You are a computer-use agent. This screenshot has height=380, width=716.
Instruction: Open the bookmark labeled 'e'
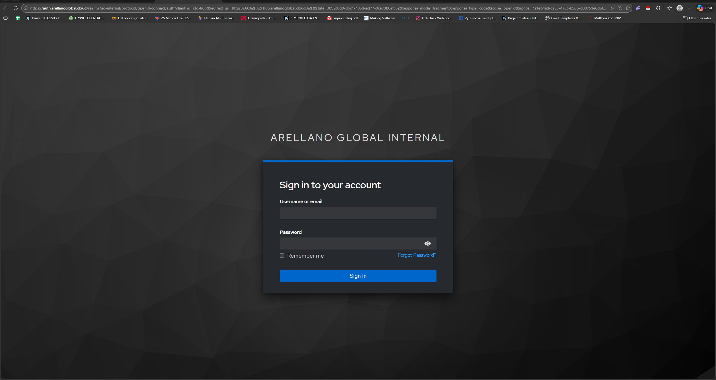click(x=406, y=18)
